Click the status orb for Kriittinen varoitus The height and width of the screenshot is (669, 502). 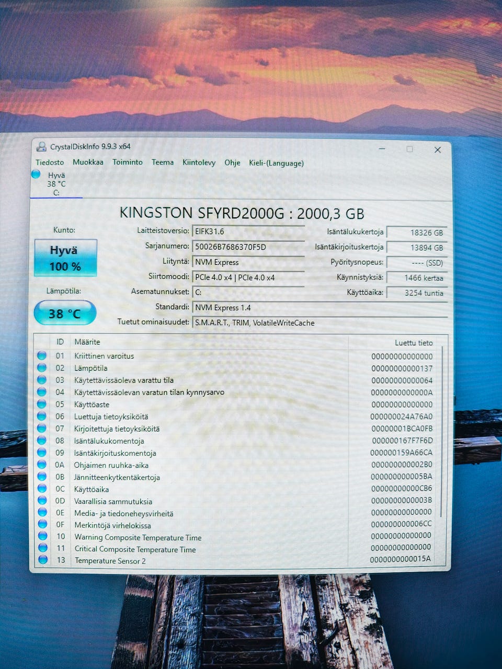tap(42, 356)
